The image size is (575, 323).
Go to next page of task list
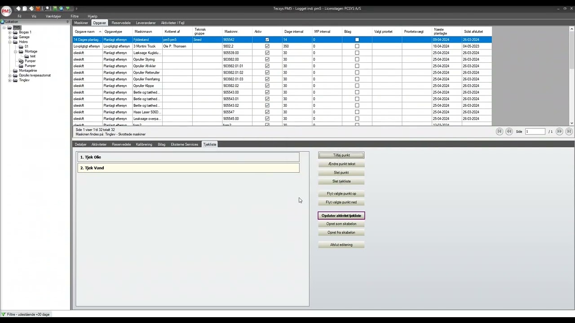click(x=559, y=131)
